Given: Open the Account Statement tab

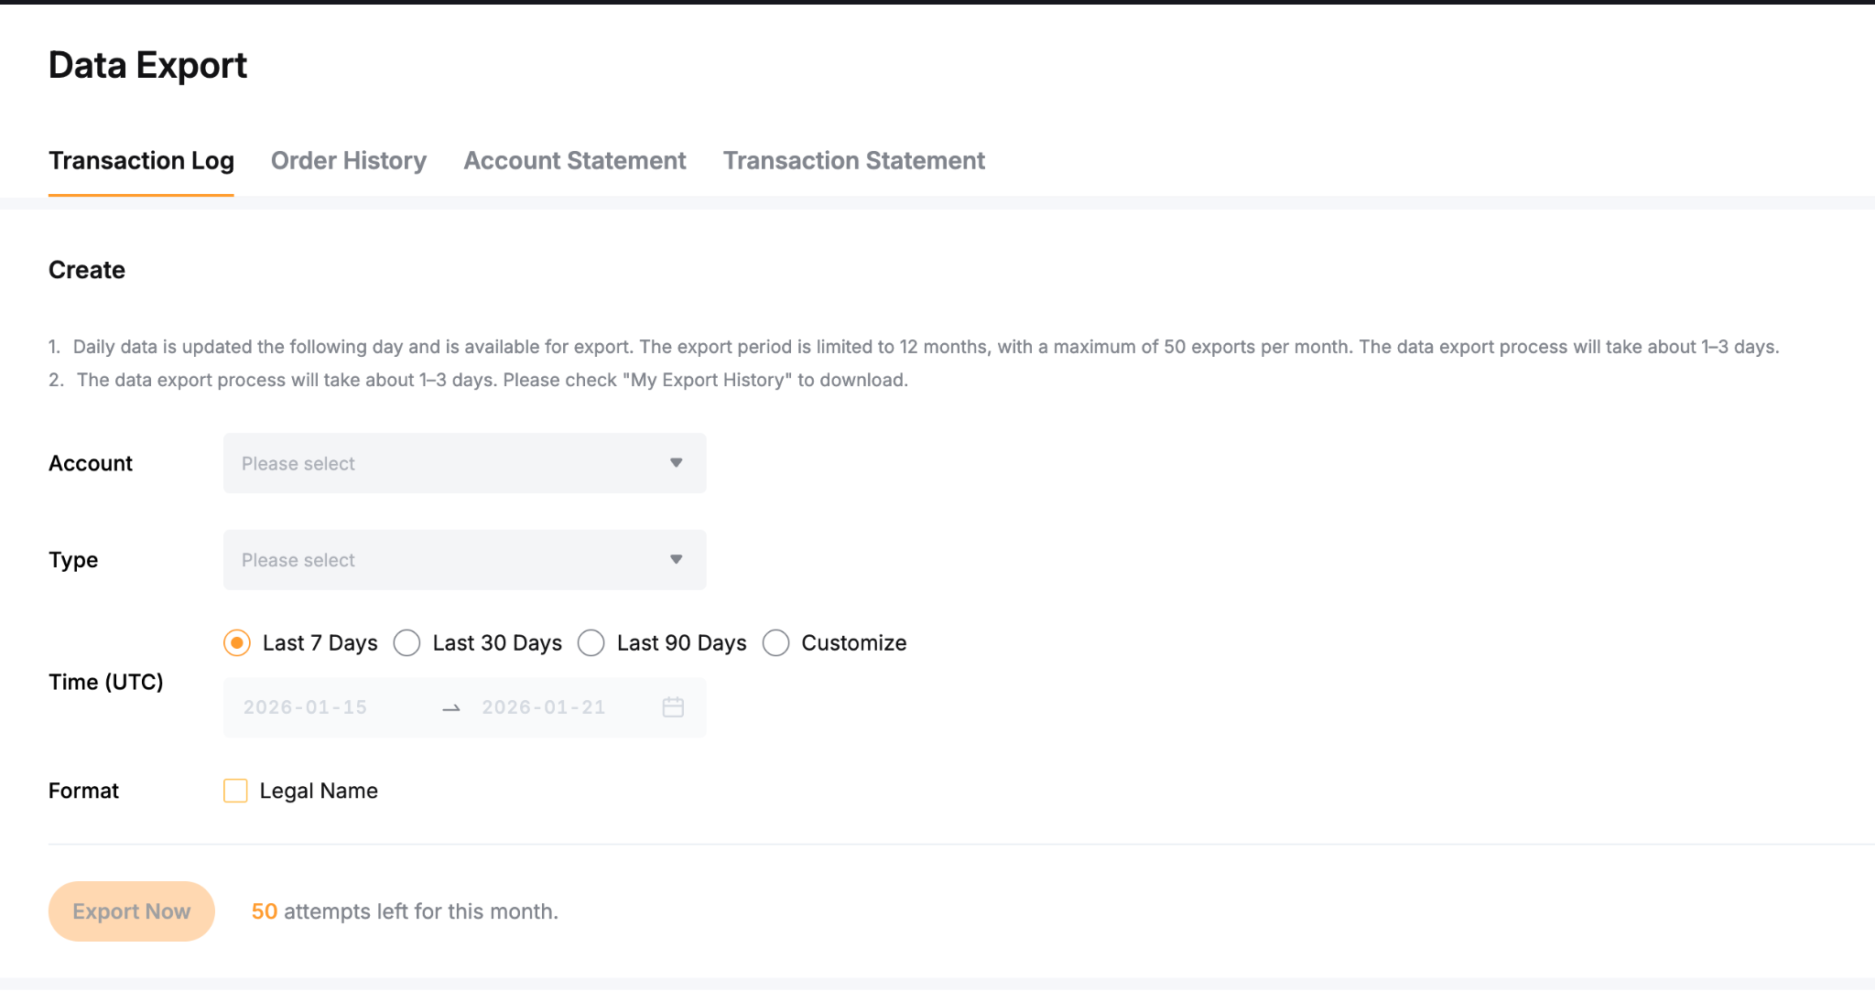Looking at the screenshot, I should click(x=575, y=161).
